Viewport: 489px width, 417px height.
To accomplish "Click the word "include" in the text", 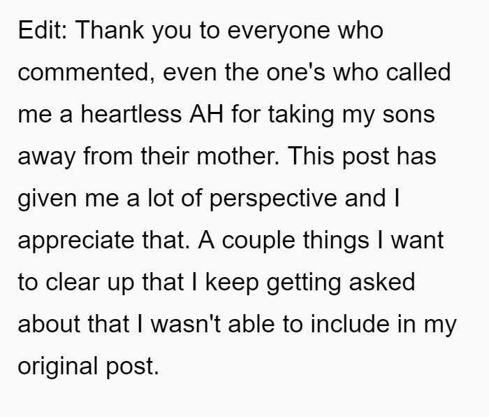I will tap(350, 324).
